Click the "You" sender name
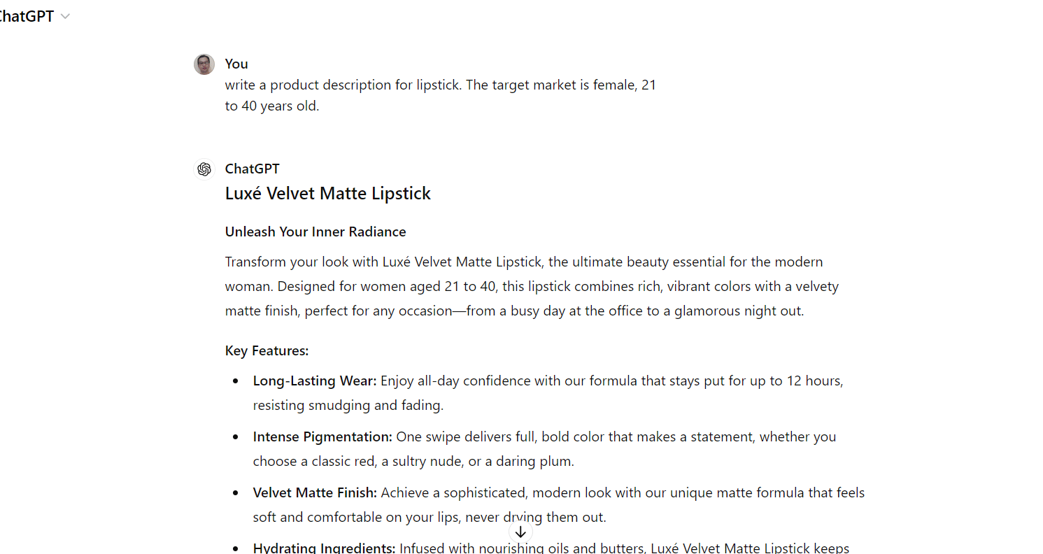The image size is (1043, 554). (x=236, y=64)
